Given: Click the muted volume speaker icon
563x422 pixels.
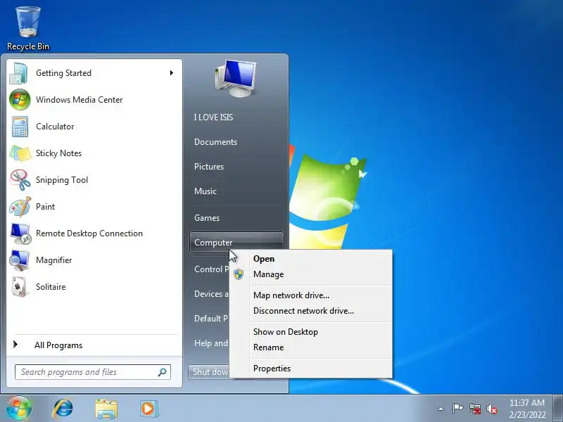Looking at the screenshot, I should point(491,409).
